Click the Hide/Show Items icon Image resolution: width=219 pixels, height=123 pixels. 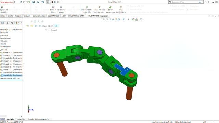point(129,19)
